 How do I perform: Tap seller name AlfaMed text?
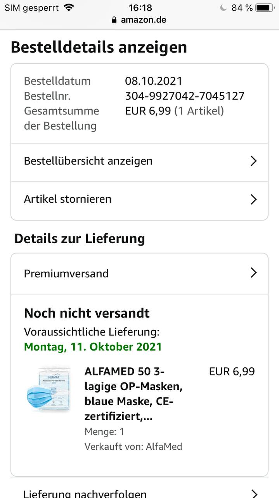(164, 446)
